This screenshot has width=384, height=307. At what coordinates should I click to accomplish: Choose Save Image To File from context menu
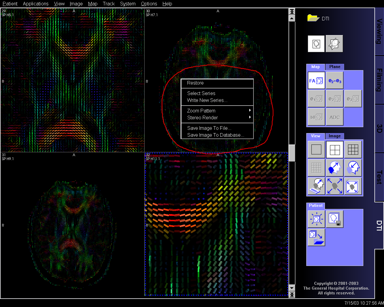(x=209, y=128)
